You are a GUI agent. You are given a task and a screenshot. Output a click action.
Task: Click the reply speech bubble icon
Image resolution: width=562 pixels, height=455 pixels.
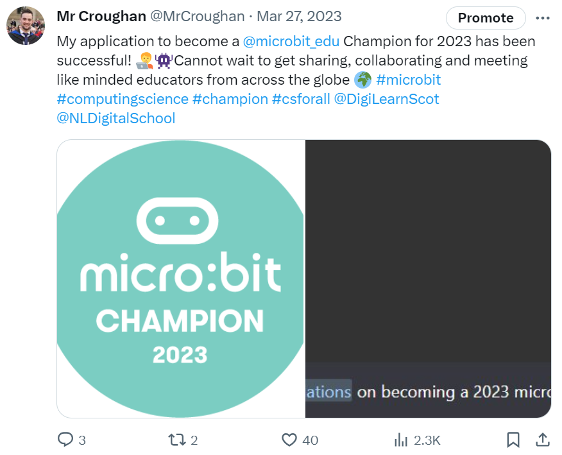tap(66, 440)
